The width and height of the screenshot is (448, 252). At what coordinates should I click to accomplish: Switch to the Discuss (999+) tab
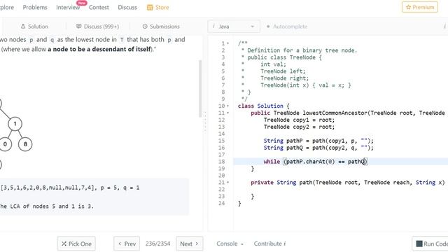(98, 27)
